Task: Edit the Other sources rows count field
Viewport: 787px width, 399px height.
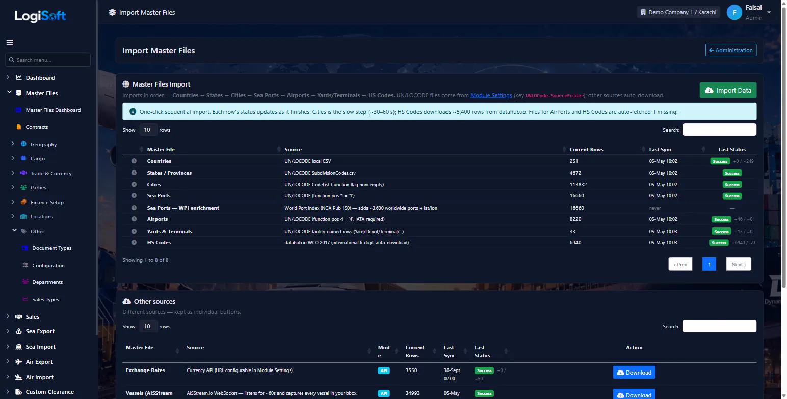Action: (148, 326)
